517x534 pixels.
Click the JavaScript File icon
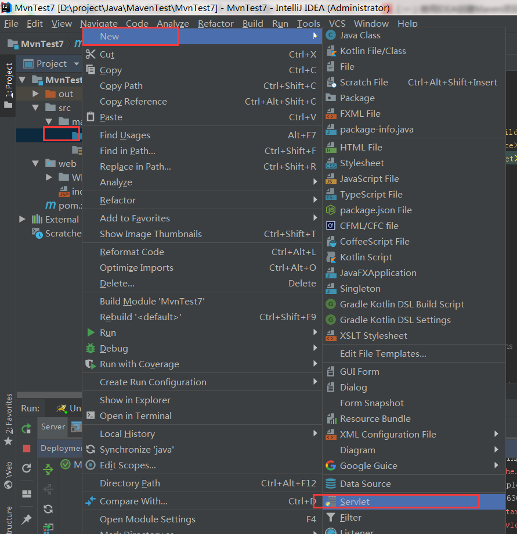pos(331,178)
